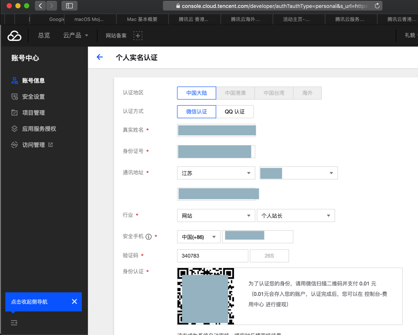The width and height of the screenshot is (418, 335).
Task: Expand the 云产品 menu
Action: point(75,36)
